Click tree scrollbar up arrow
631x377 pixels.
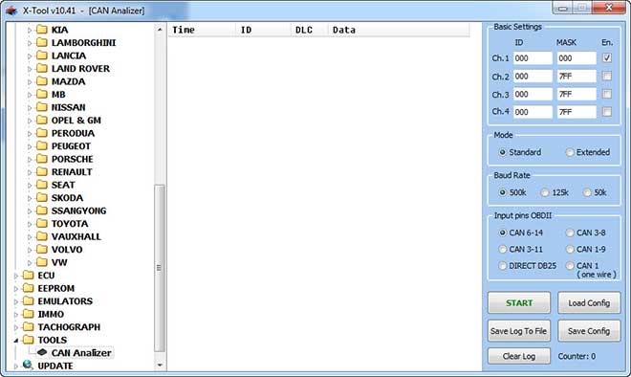point(160,30)
